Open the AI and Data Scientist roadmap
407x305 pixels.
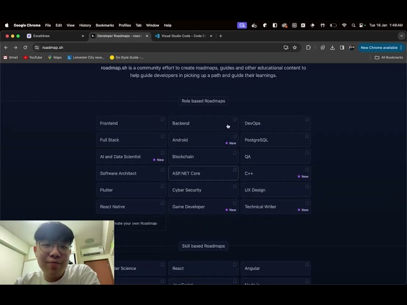coord(131,157)
